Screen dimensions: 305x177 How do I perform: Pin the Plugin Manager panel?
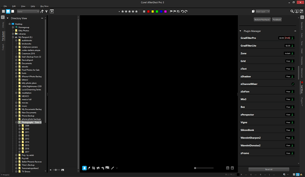pos(295,31)
